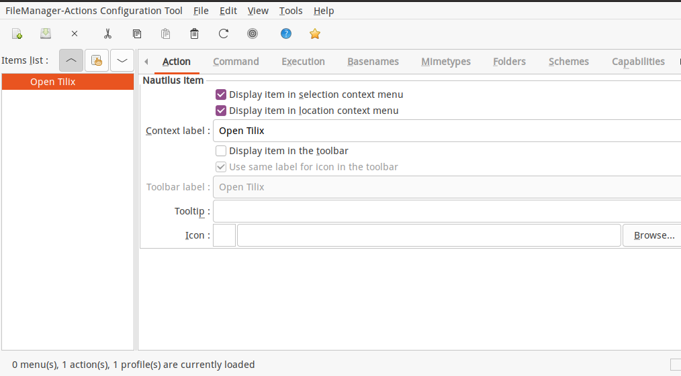Screen dimensions: 681x376
Task: Toggle Use same label for icon checkbox
Action: click(221, 167)
